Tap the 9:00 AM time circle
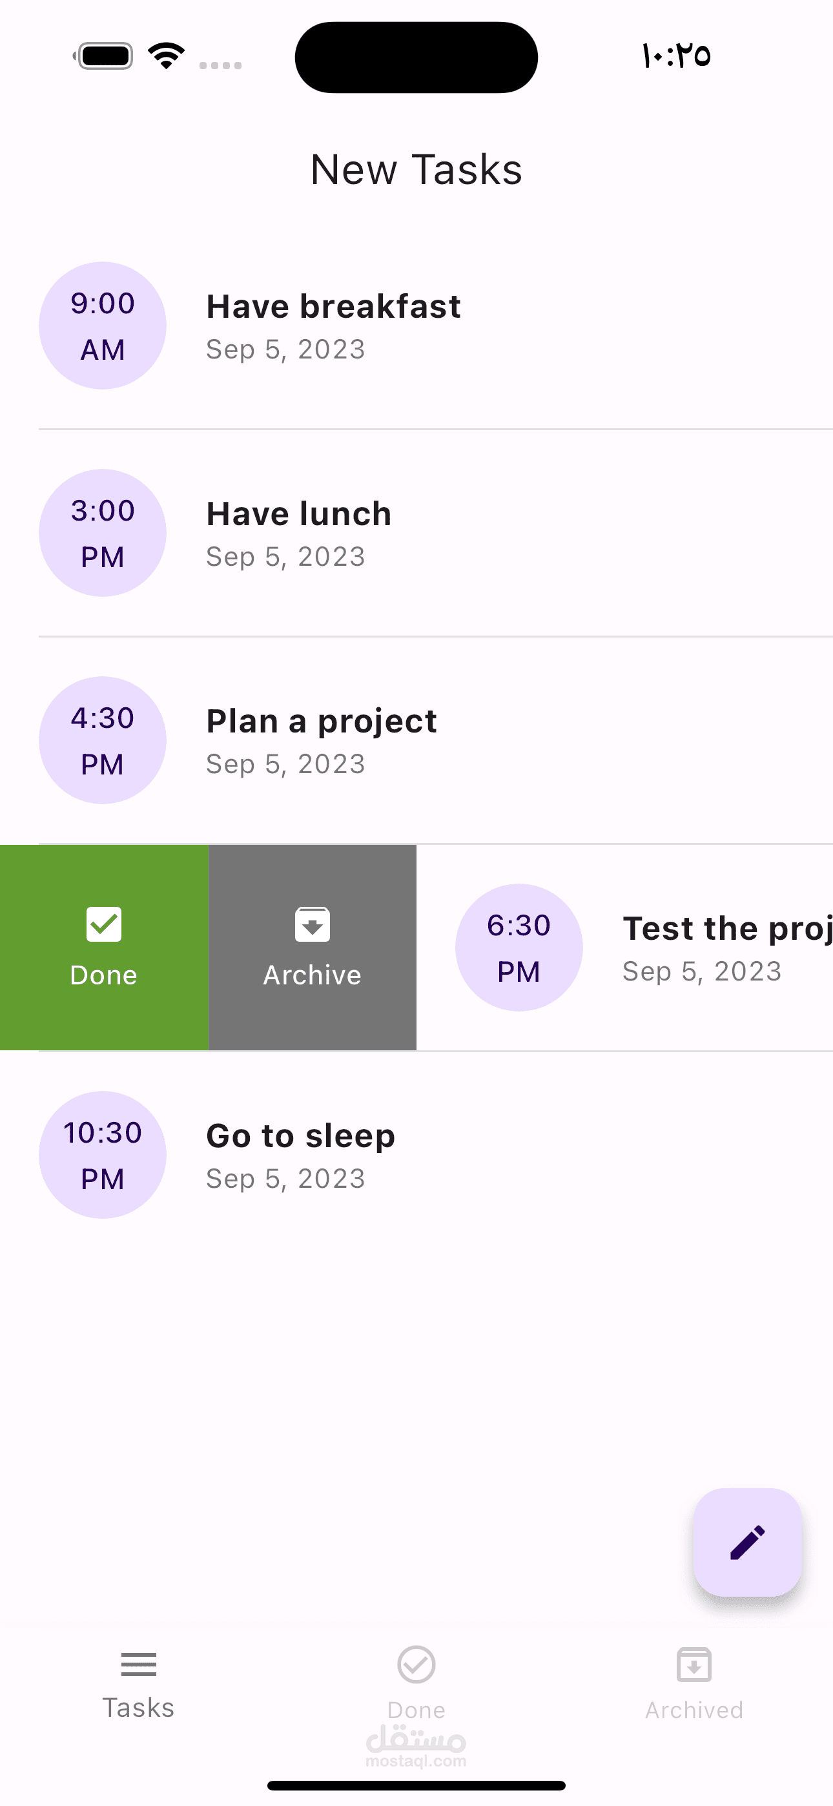Viewport: 833px width, 1806px height. [103, 326]
